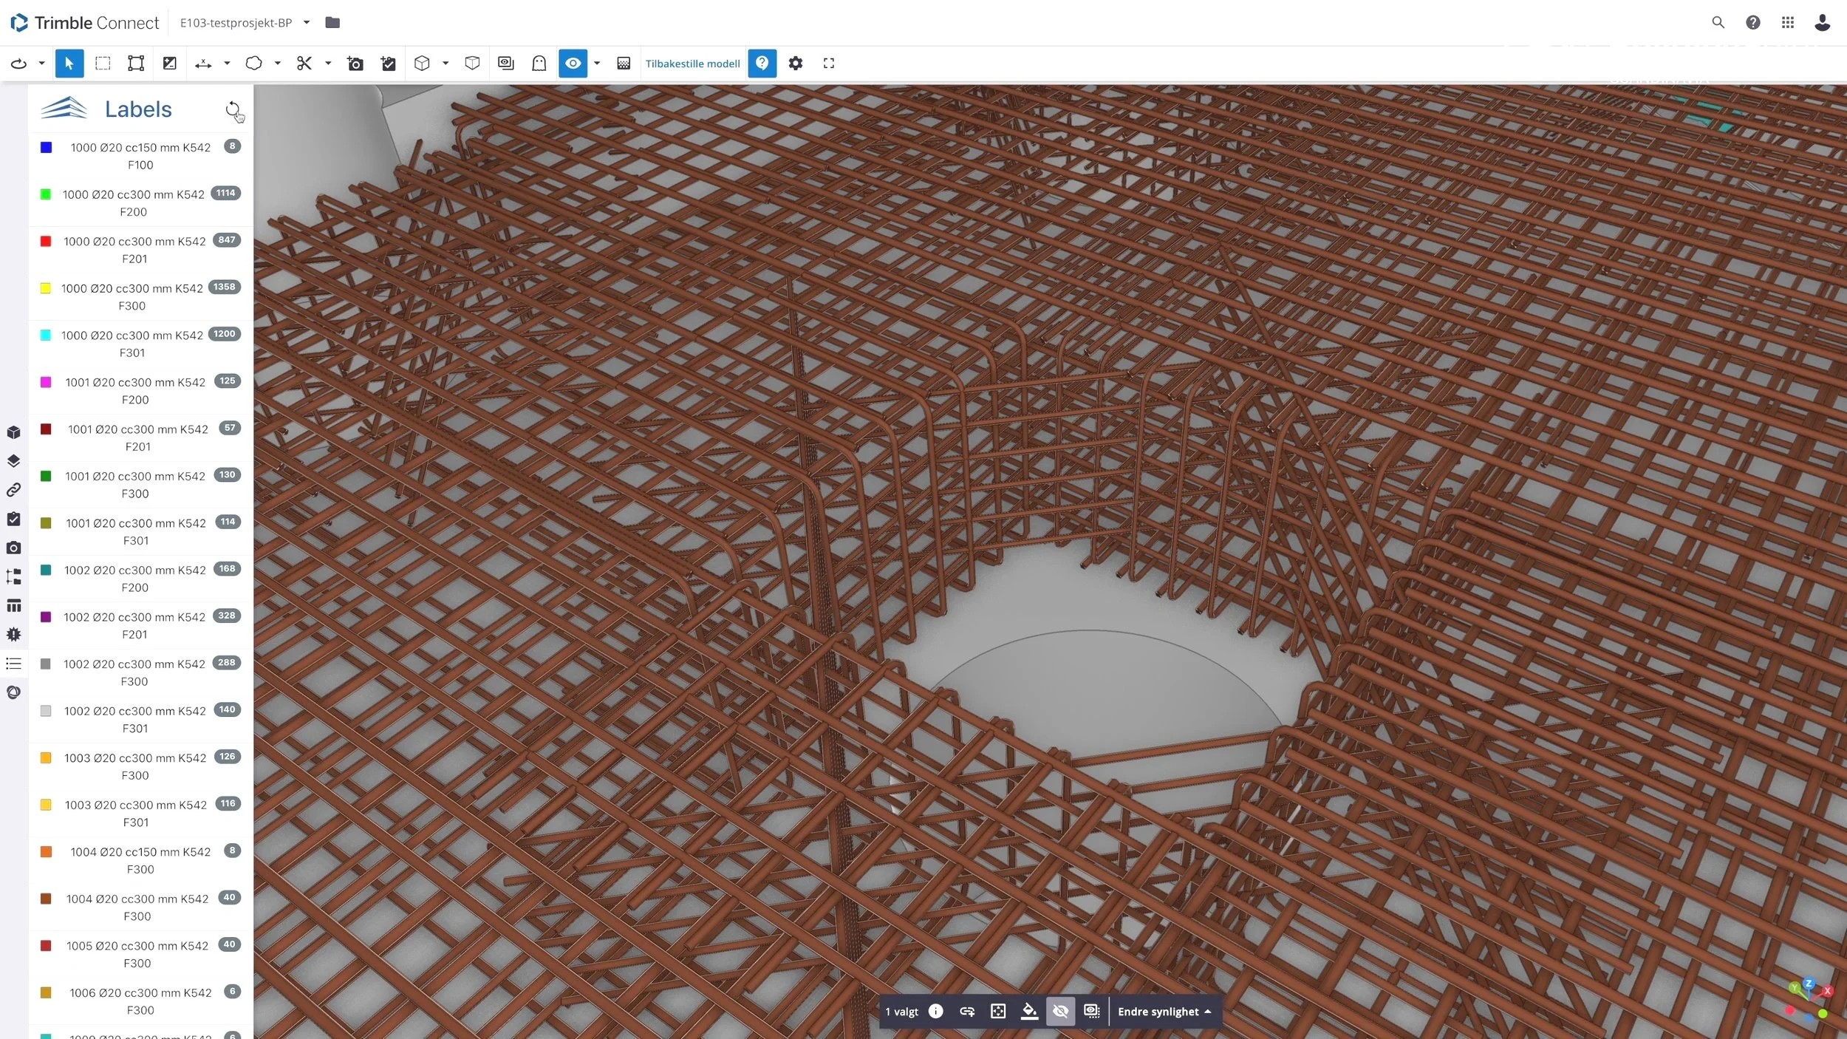
Task: Open the apps grid launcher
Action: click(1788, 23)
